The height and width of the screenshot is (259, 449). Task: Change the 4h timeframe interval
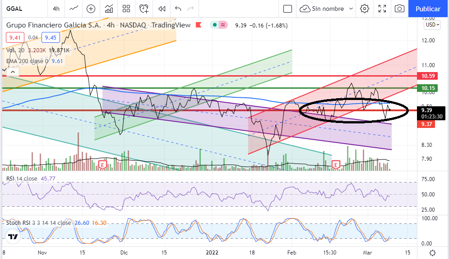coord(56,9)
